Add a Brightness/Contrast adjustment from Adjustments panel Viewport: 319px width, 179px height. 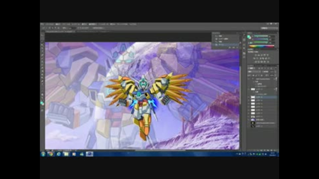pyautogui.click(x=256, y=55)
